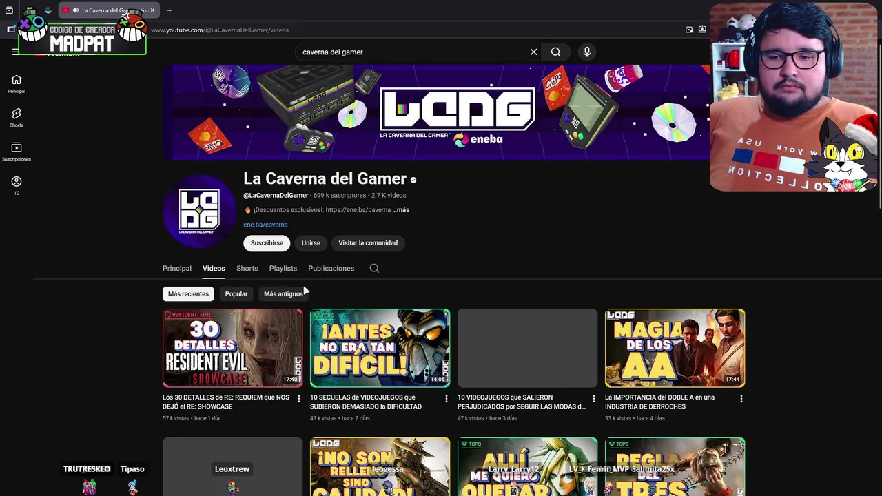Click the 2.7 K videos text
Image resolution: width=882 pixels, height=496 pixels.
tap(389, 196)
